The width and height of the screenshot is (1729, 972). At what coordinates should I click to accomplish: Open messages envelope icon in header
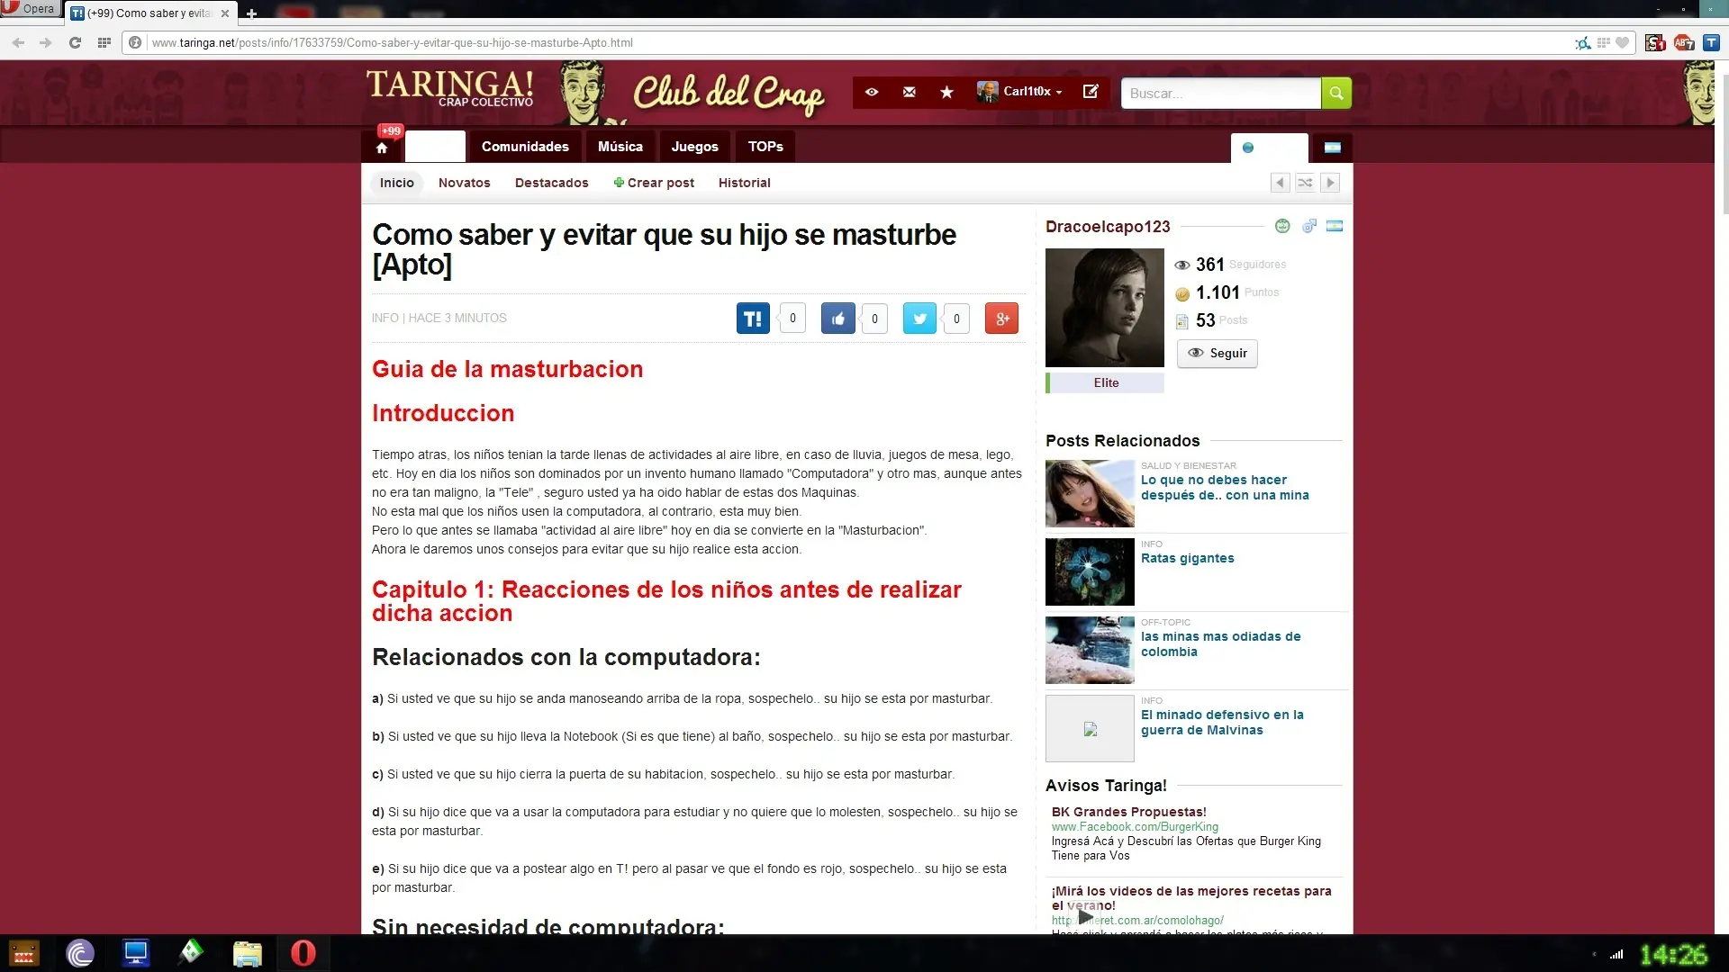[909, 92]
